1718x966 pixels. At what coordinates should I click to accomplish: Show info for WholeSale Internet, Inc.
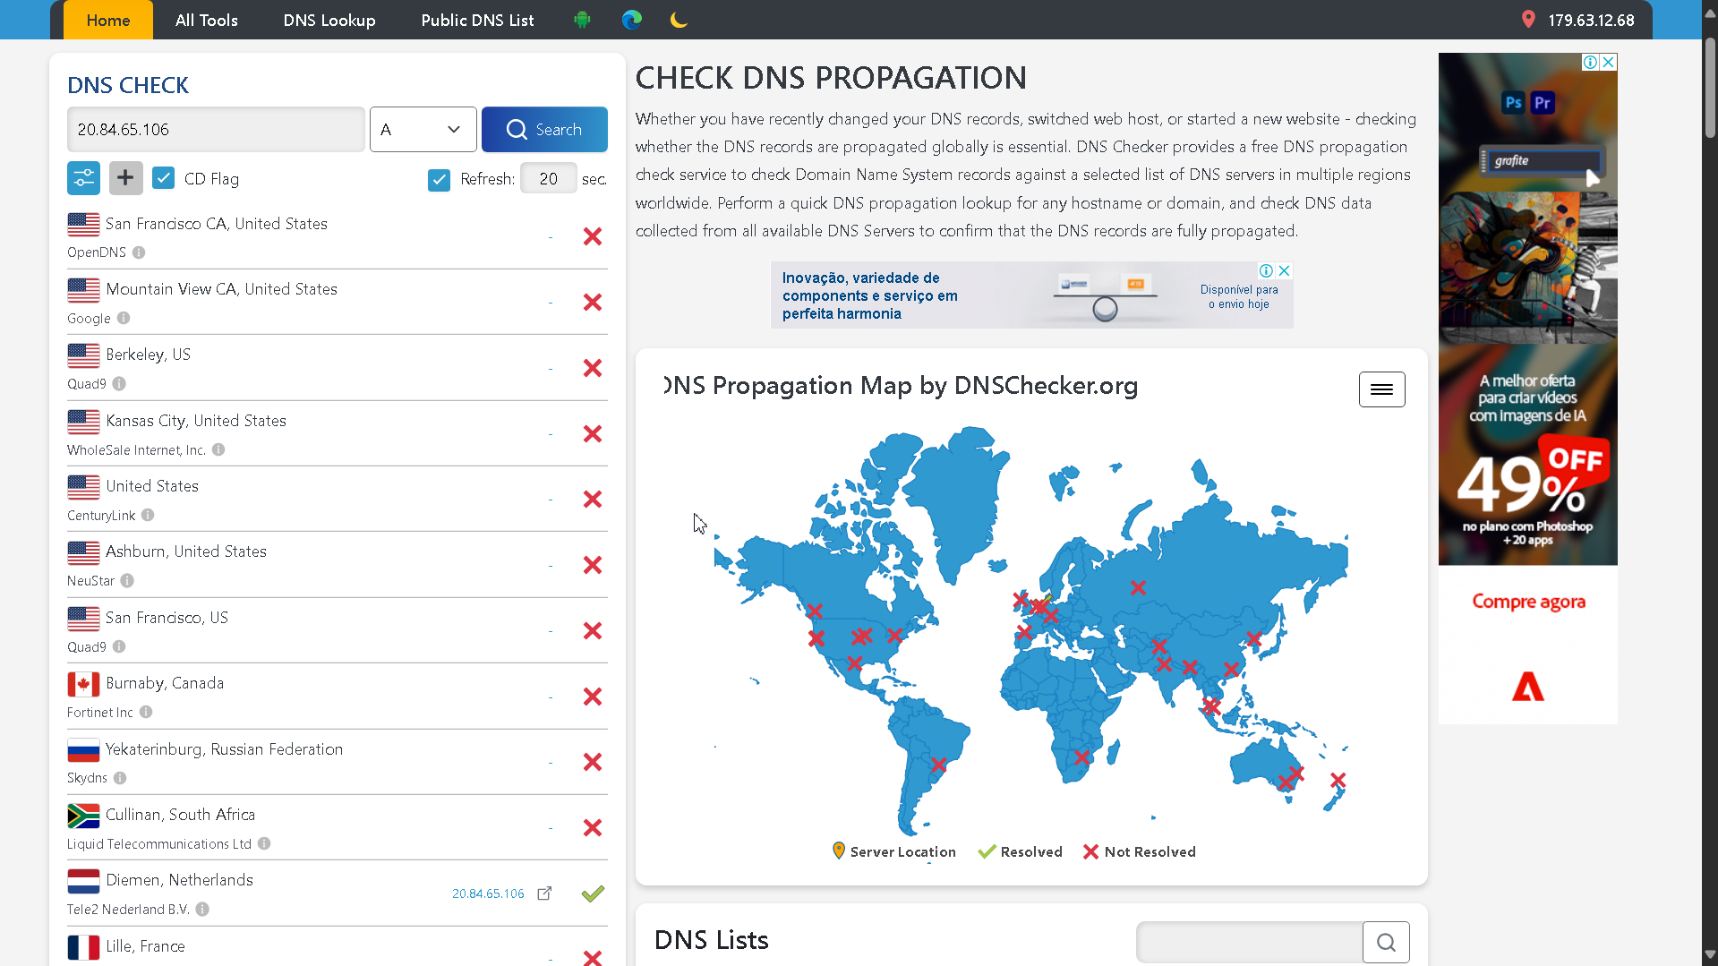218,449
